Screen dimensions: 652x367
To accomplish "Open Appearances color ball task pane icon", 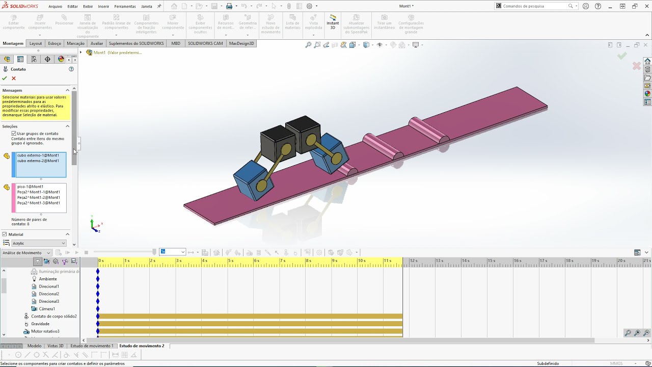I will coord(647,94).
